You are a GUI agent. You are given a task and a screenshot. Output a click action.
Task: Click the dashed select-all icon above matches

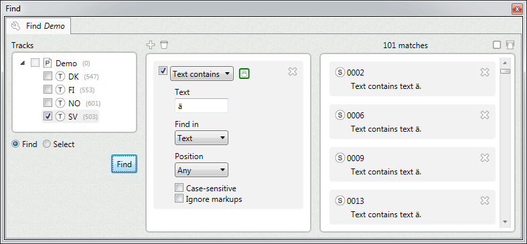(x=497, y=45)
